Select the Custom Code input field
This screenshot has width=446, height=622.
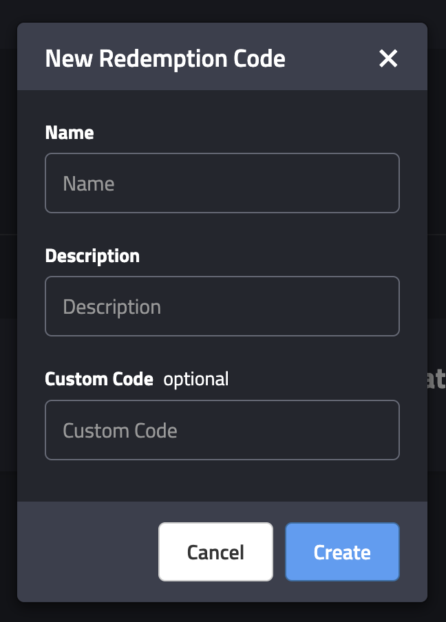tap(222, 430)
